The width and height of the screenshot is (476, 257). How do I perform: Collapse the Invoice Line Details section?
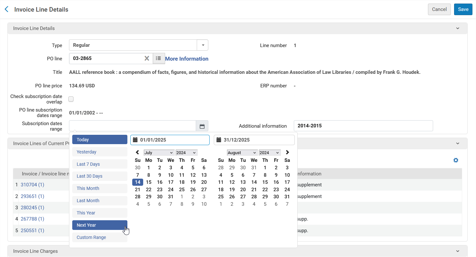458,28
